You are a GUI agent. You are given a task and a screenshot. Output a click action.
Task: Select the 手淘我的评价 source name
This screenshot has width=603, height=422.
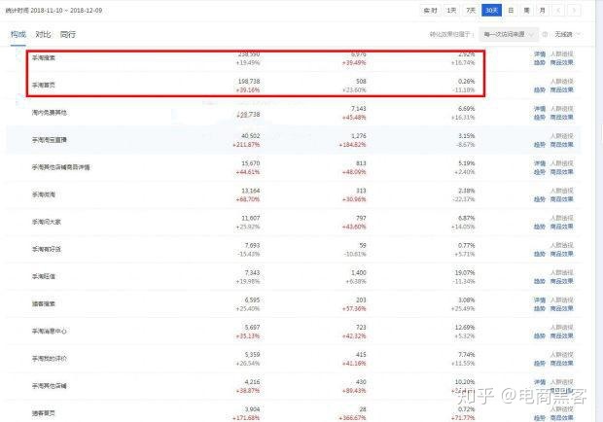pyautogui.click(x=50, y=358)
